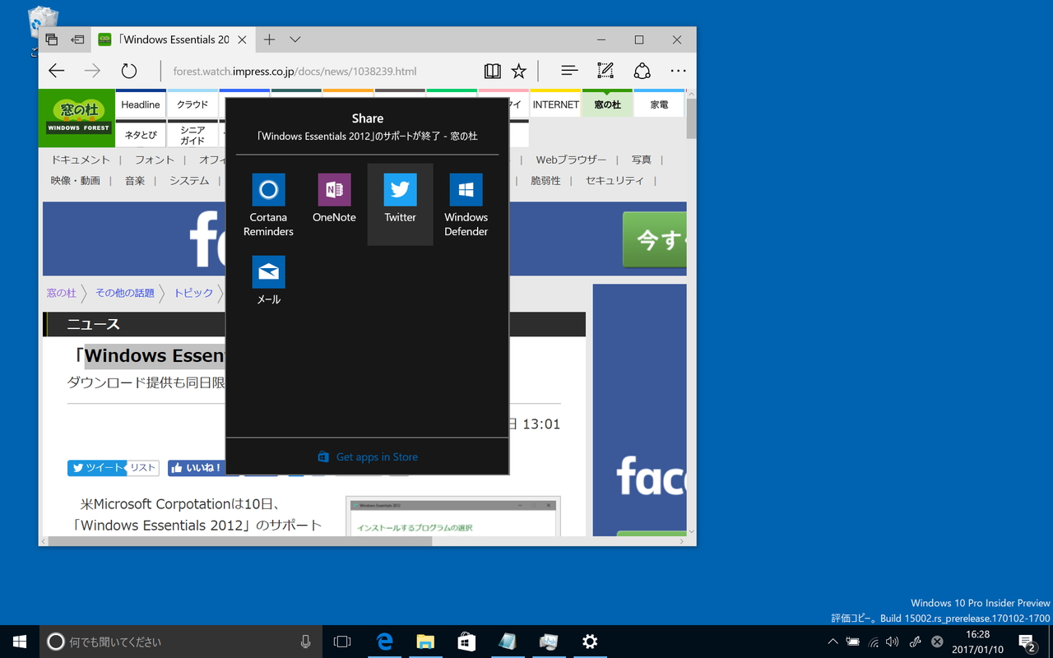The image size is (1053, 658).
Task: Activate Cortana microphone on taskbar
Action: tap(306, 642)
